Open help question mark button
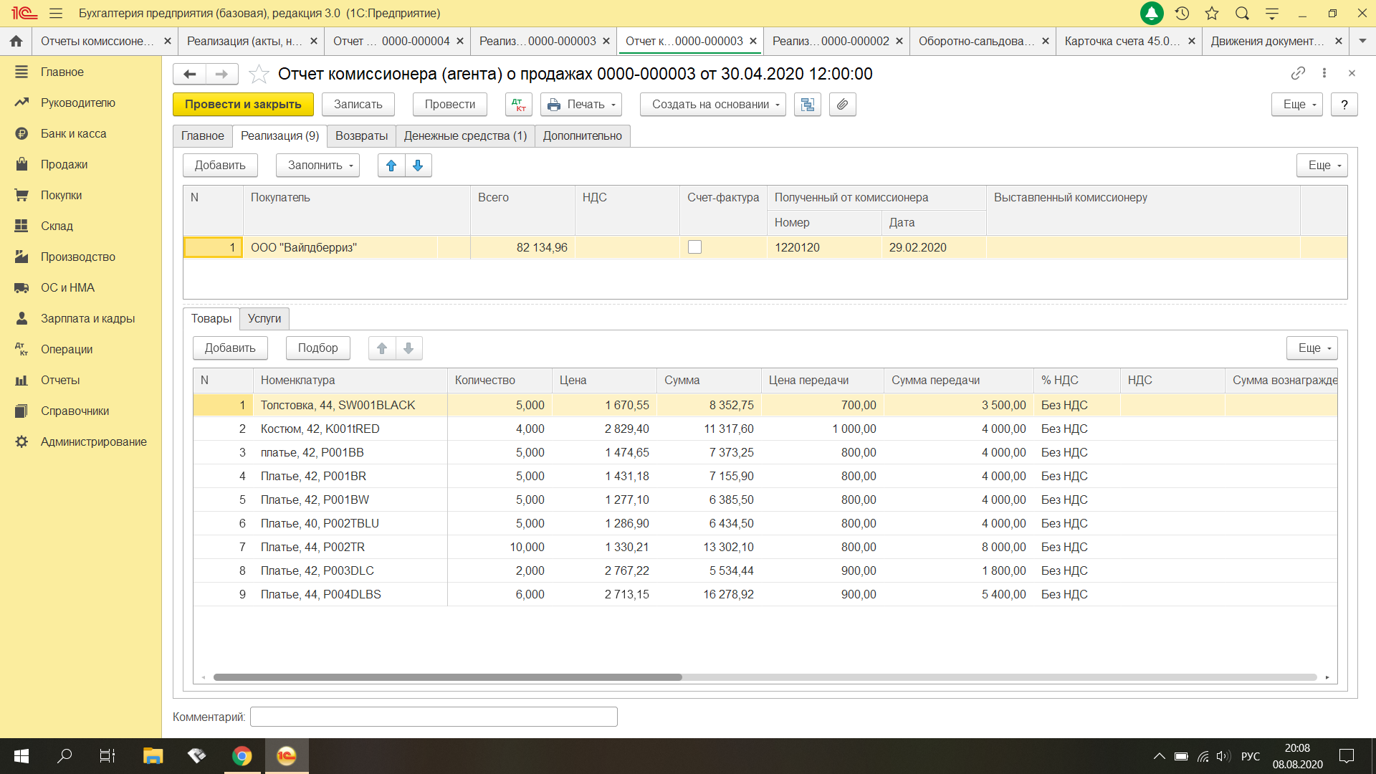Image resolution: width=1376 pixels, height=774 pixels. (x=1344, y=105)
